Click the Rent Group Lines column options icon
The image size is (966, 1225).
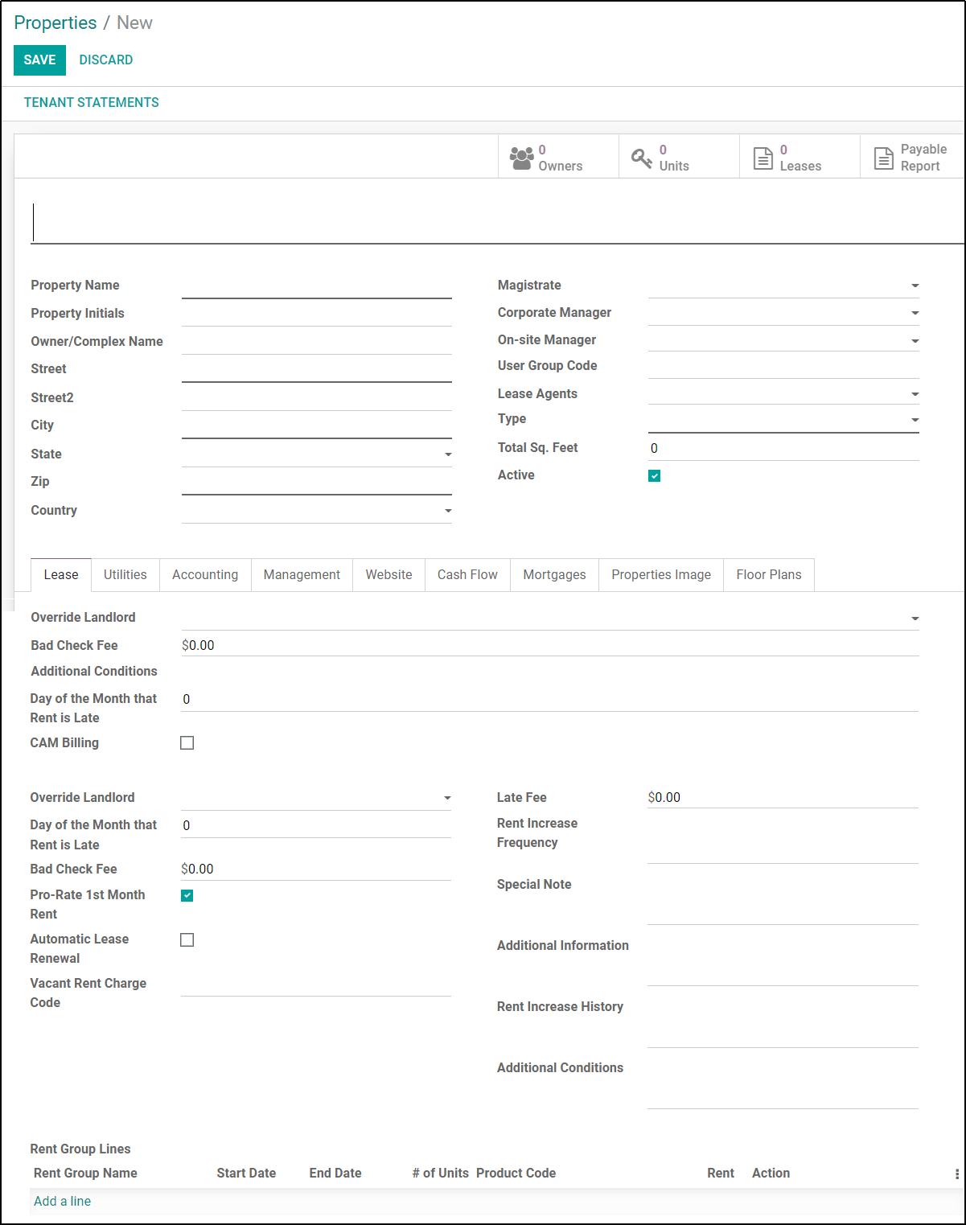[x=956, y=1174]
